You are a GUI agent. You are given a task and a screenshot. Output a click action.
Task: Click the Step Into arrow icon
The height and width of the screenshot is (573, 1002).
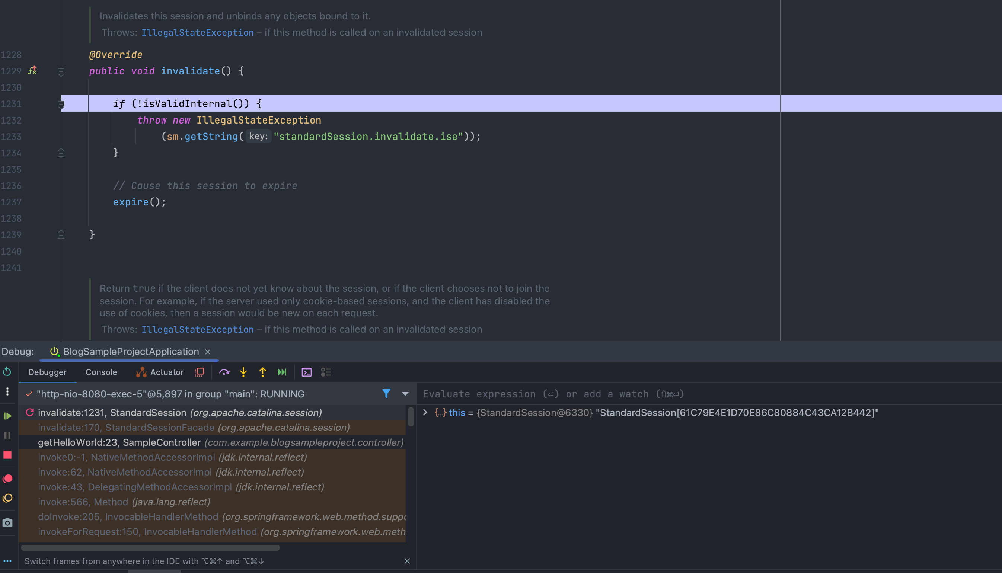(x=243, y=372)
